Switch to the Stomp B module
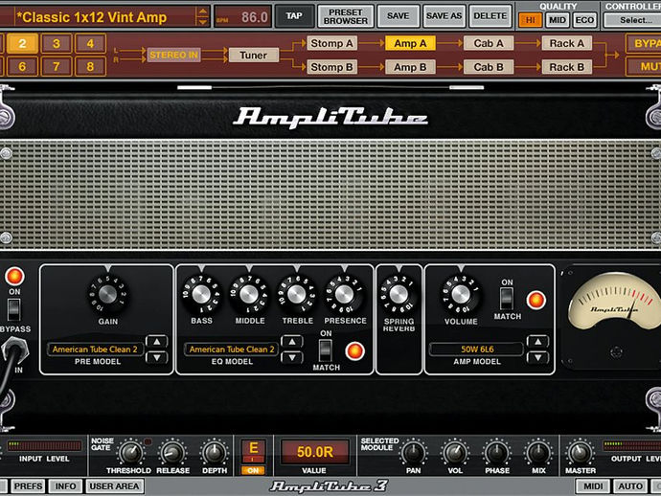This screenshot has width=661, height=496. coord(331,67)
